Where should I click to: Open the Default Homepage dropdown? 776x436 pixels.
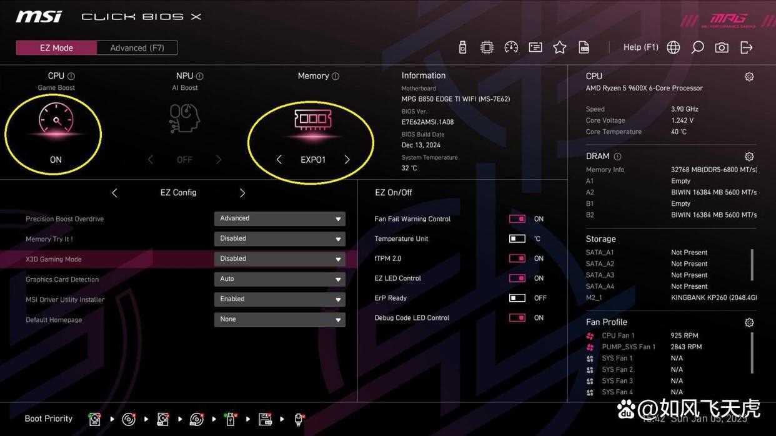(x=279, y=319)
